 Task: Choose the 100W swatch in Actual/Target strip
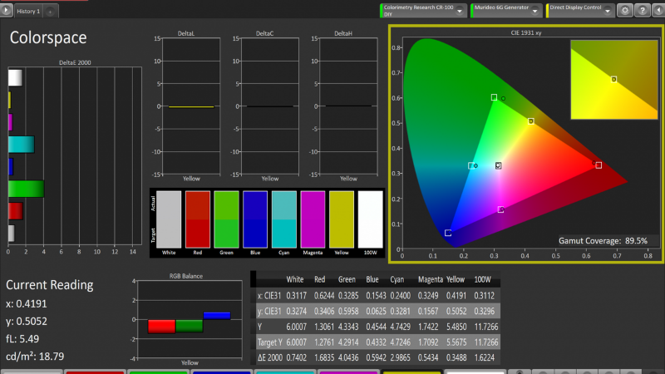369,218
